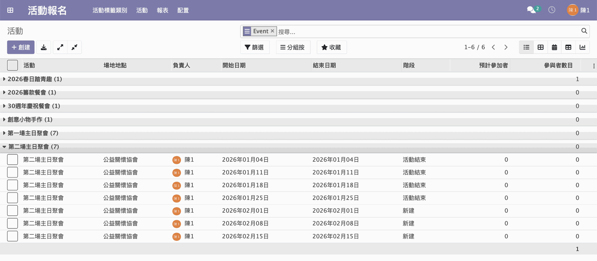Screen dimensions: 597x261
Task: Check the 2026年01月04日 event row checkbox
Action: [x=12, y=160]
